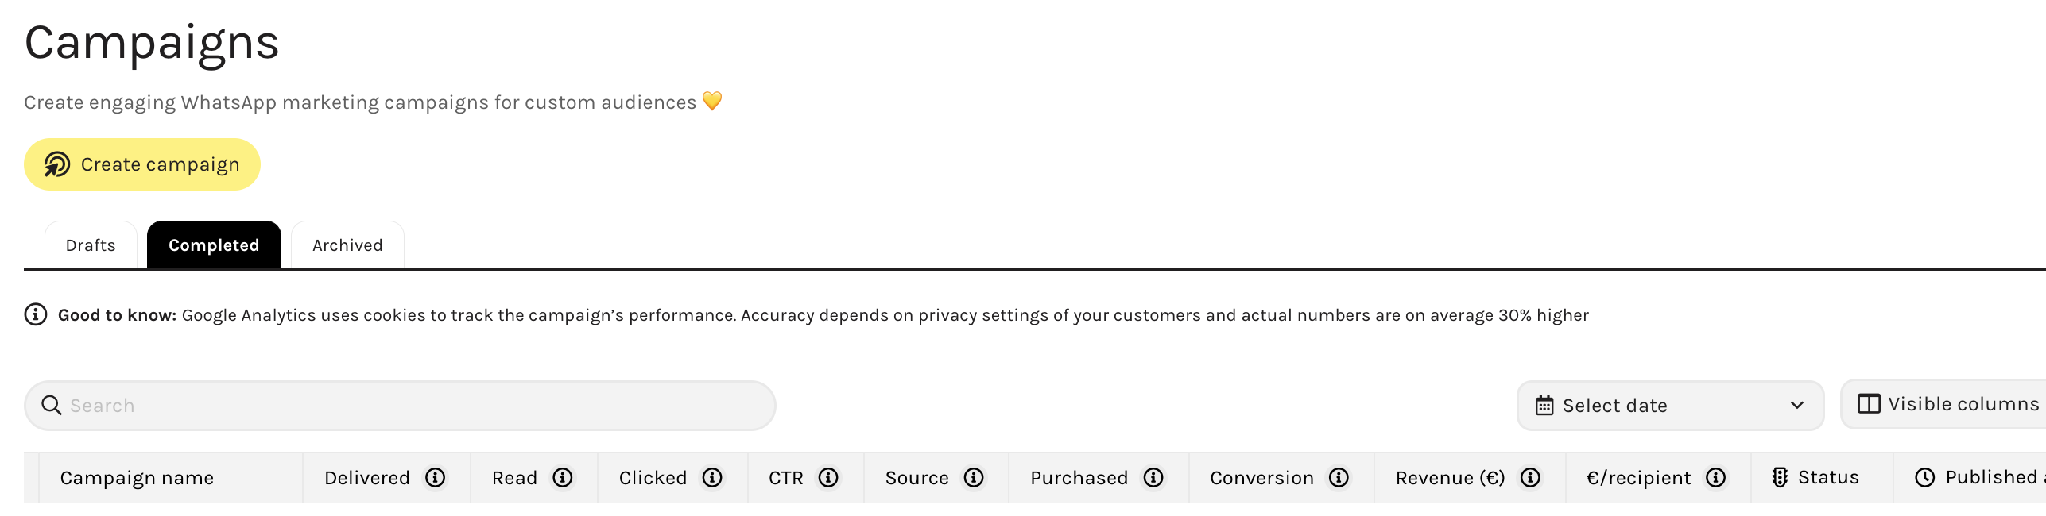The image size is (2046, 516).
Task: Click the Conversion column info icon
Action: coord(1339,478)
